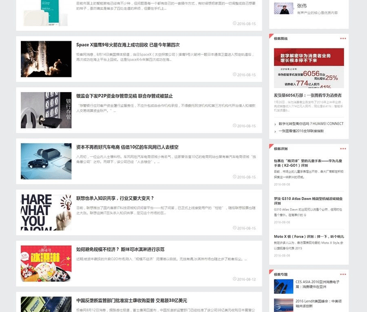Open more options dots beside 极客评测

pyautogui.click(x=343, y=149)
